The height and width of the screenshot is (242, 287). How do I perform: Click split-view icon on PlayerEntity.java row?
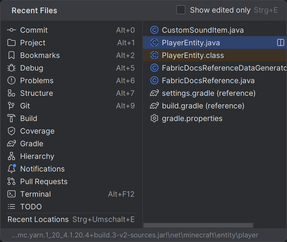click(280, 43)
